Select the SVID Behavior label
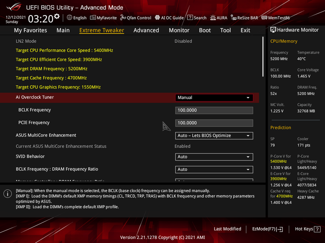Image resolution: width=325 pixels, height=243 pixels. [x=30, y=157]
